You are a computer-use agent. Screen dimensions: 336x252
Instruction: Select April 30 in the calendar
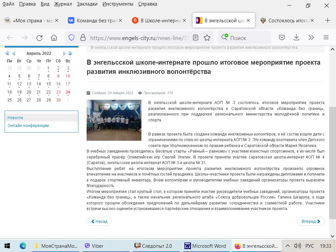pos(58,100)
